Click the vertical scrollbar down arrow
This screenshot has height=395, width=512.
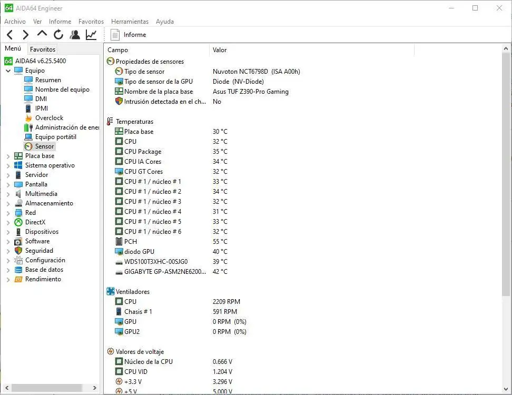tap(506, 389)
